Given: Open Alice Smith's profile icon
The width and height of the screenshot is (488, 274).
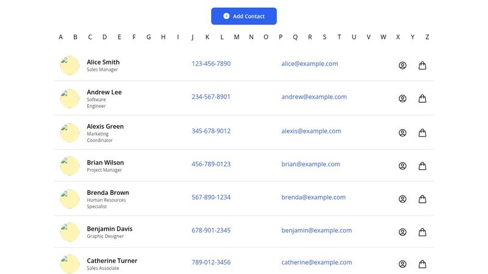Looking at the screenshot, I should tap(403, 66).
